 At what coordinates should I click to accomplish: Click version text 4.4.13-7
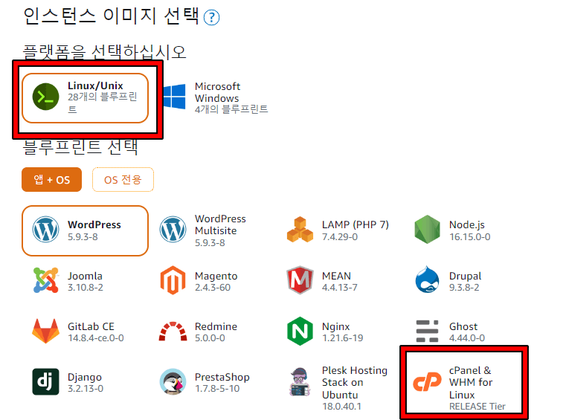pos(340,288)
